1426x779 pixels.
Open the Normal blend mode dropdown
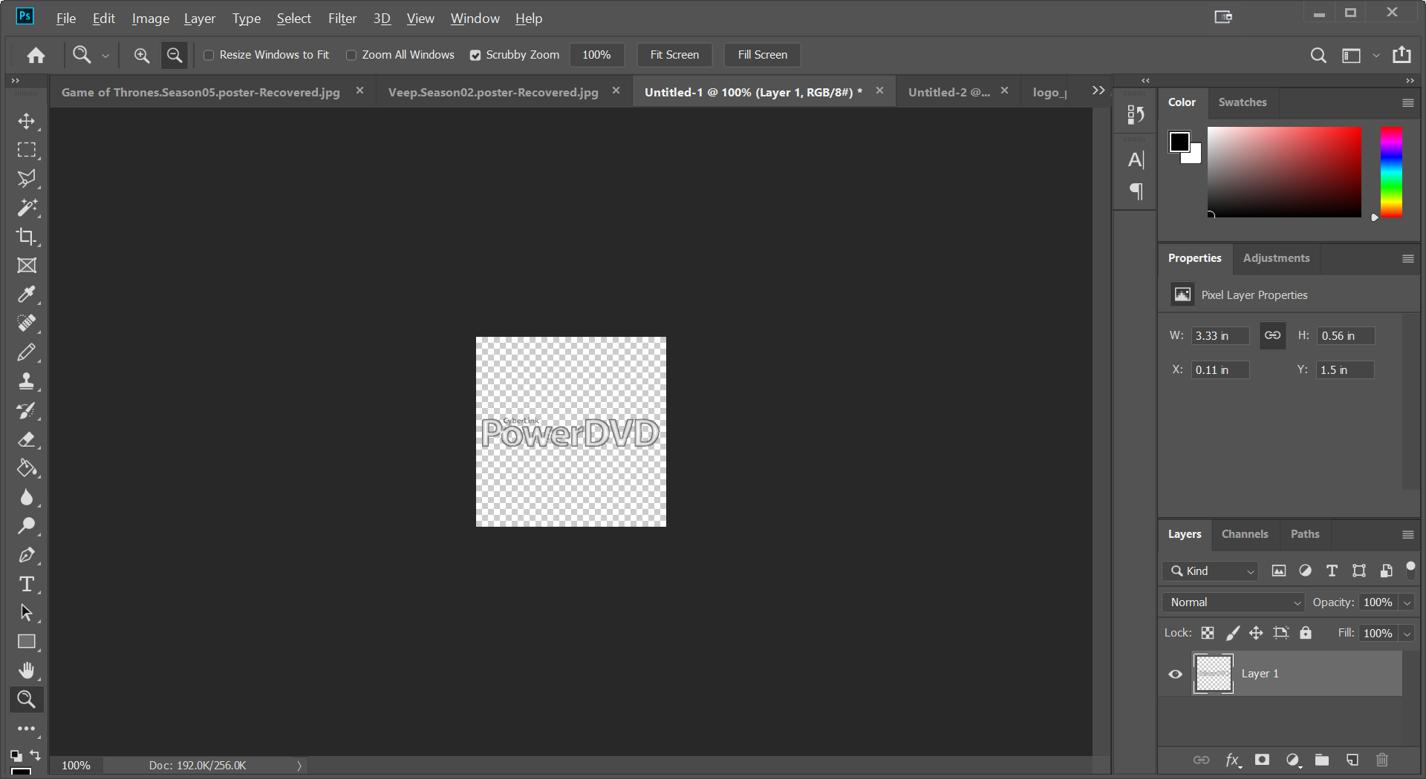(1234, 602)
